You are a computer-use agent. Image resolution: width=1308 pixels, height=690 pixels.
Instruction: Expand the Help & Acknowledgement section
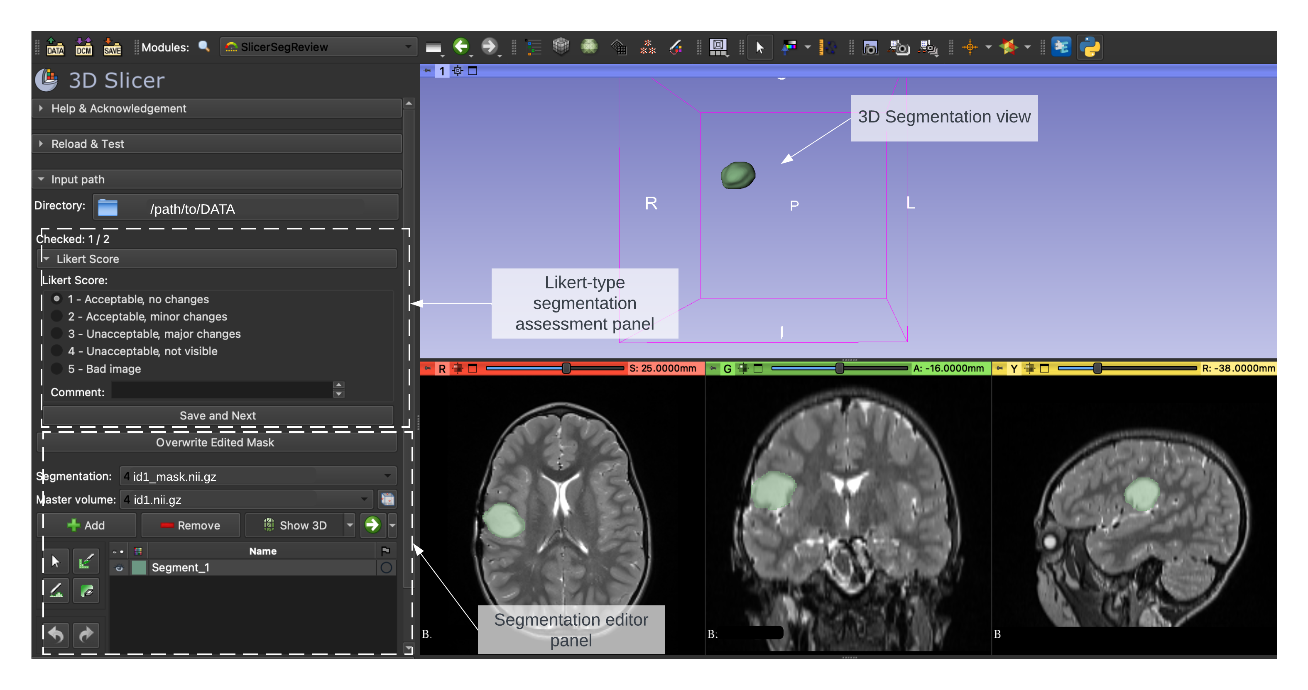click(118, 109)
